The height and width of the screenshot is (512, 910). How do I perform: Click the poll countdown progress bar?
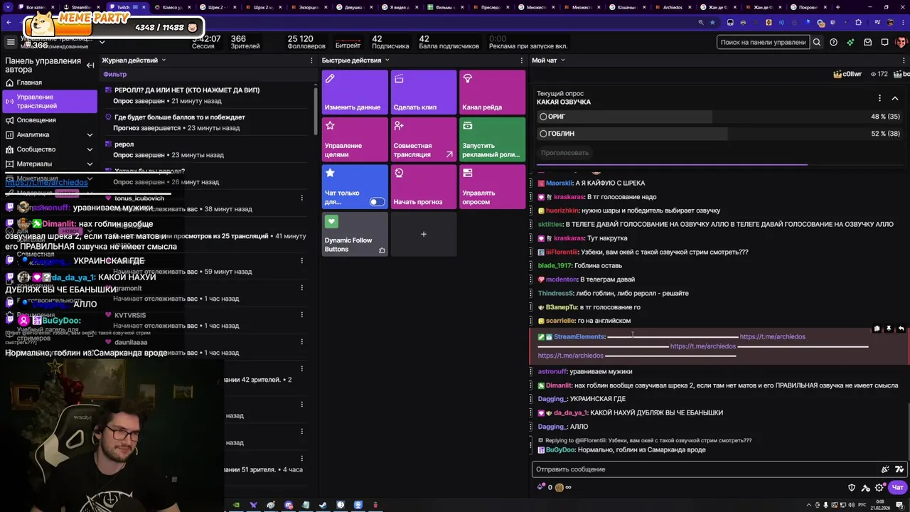coord(721,165)
